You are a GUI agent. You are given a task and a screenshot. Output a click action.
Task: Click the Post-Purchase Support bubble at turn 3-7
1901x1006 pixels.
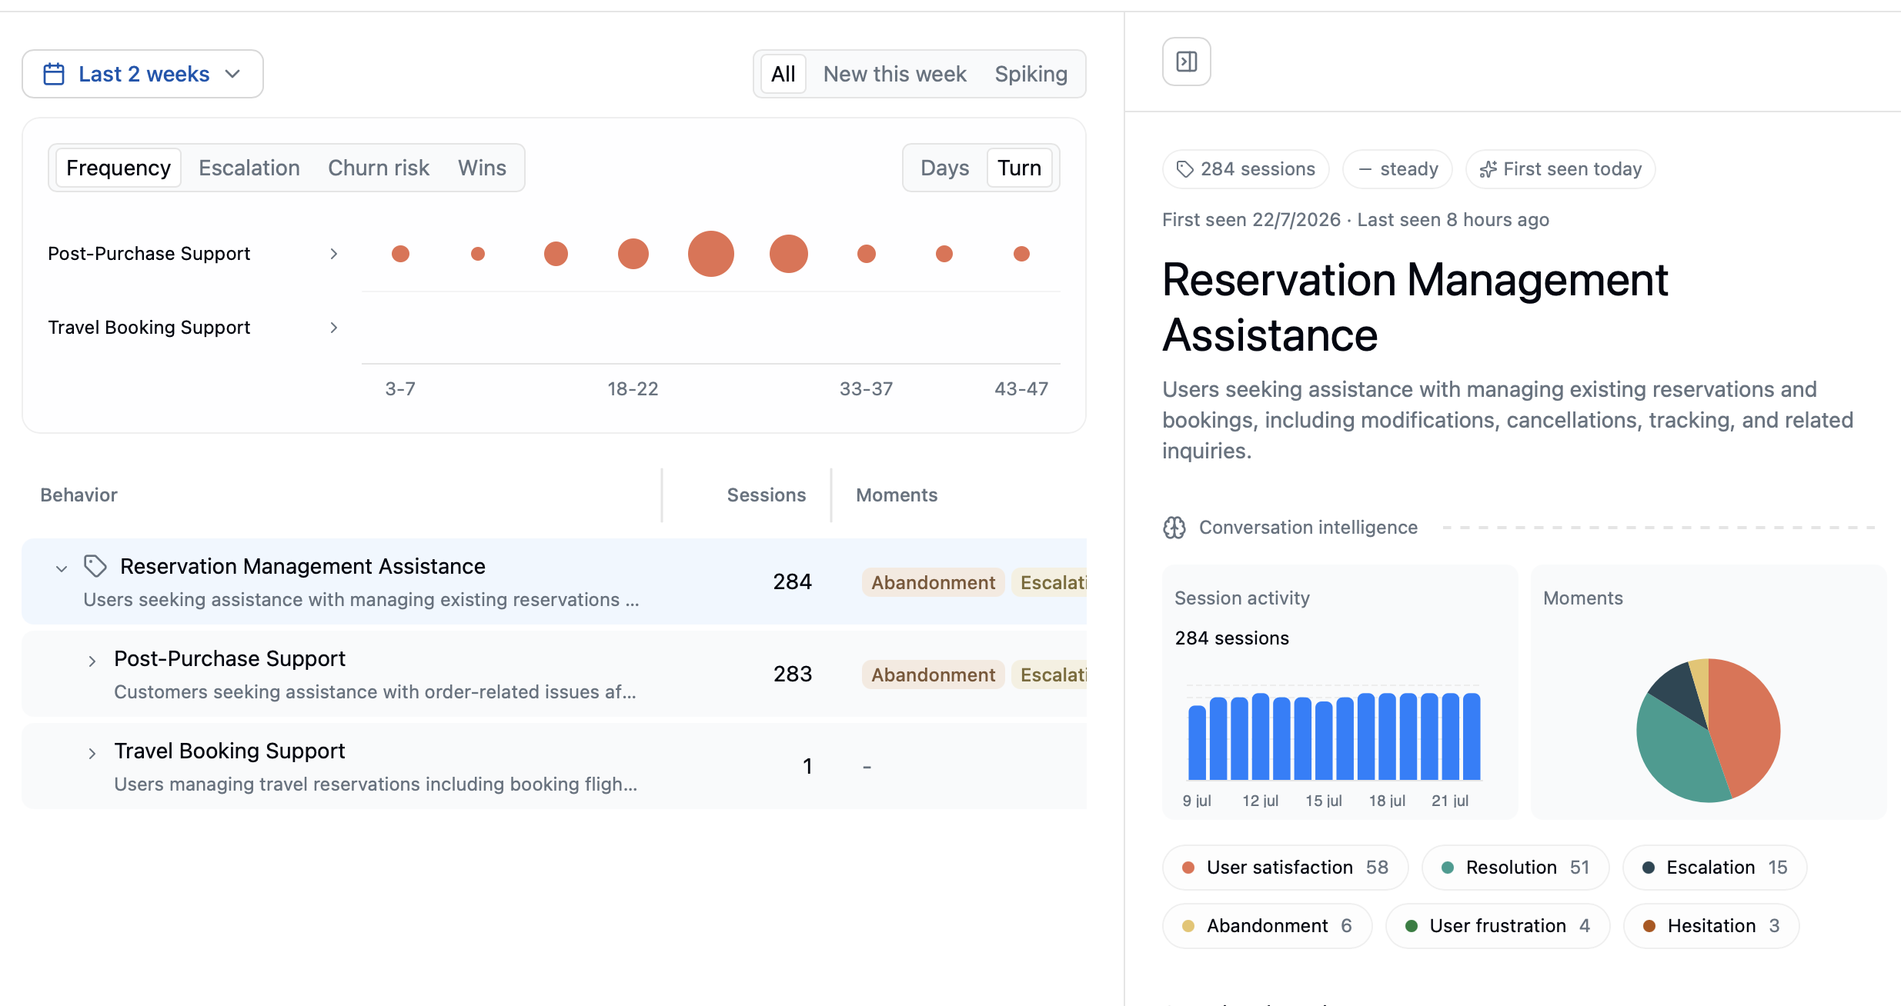[400, 254]
